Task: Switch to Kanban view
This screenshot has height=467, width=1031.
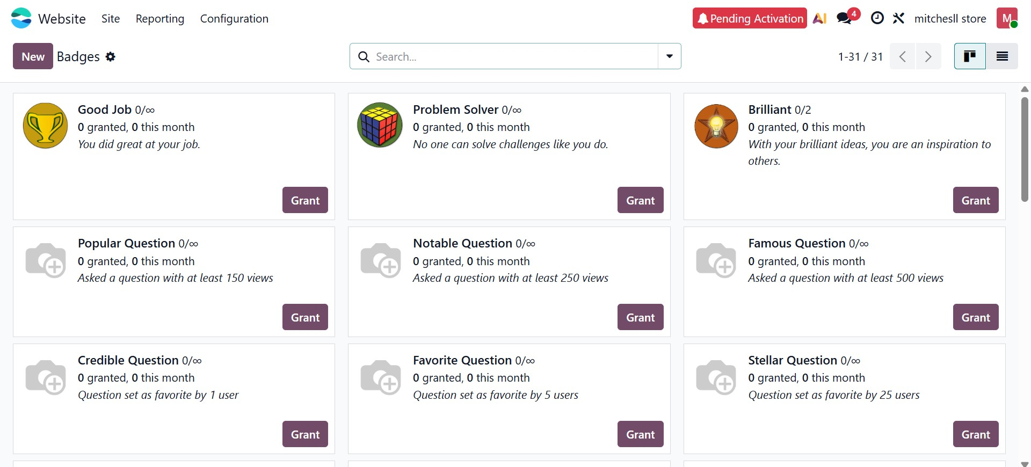Action: pyautogui.click(x=970, y=56)
